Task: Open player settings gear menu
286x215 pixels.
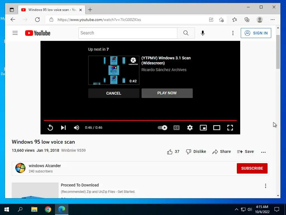Action: pos(190,128)
